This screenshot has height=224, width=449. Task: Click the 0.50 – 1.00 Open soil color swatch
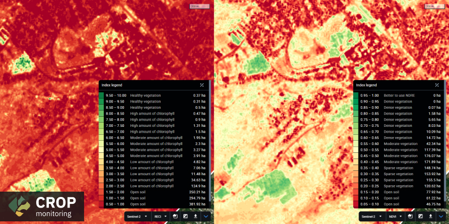pyautogui.click(x=101, y=204)
